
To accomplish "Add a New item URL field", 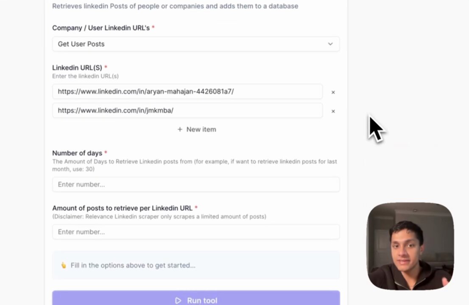I will 196,129.
